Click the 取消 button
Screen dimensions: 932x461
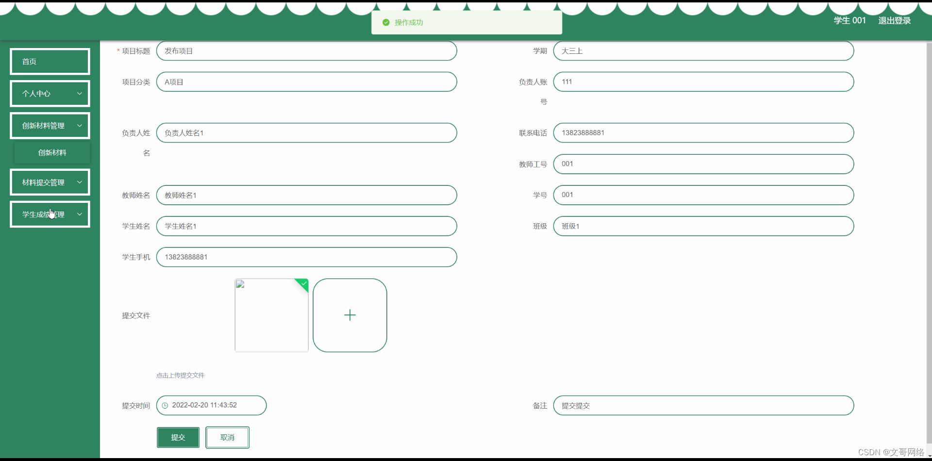(227, 437)
